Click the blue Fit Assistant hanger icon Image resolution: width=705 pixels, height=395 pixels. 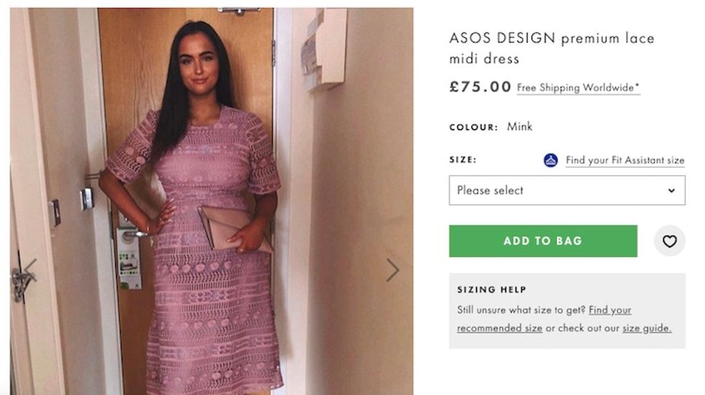pyautogui.click(x=550, y=160)
